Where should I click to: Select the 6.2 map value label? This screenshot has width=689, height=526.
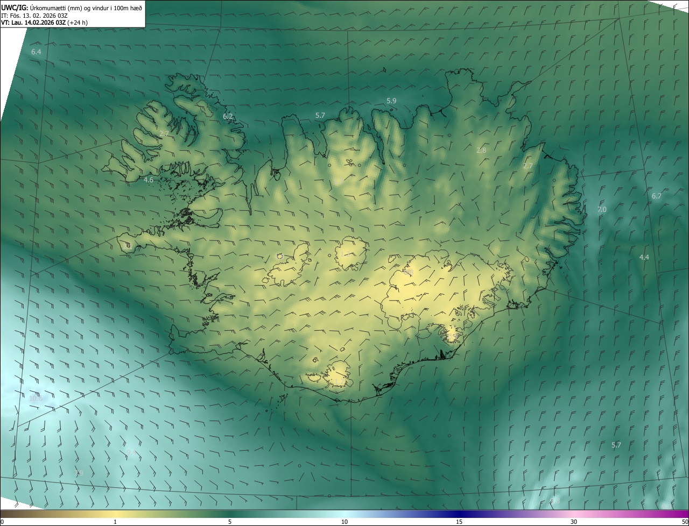pyautogui.click(x=228, y=116)
